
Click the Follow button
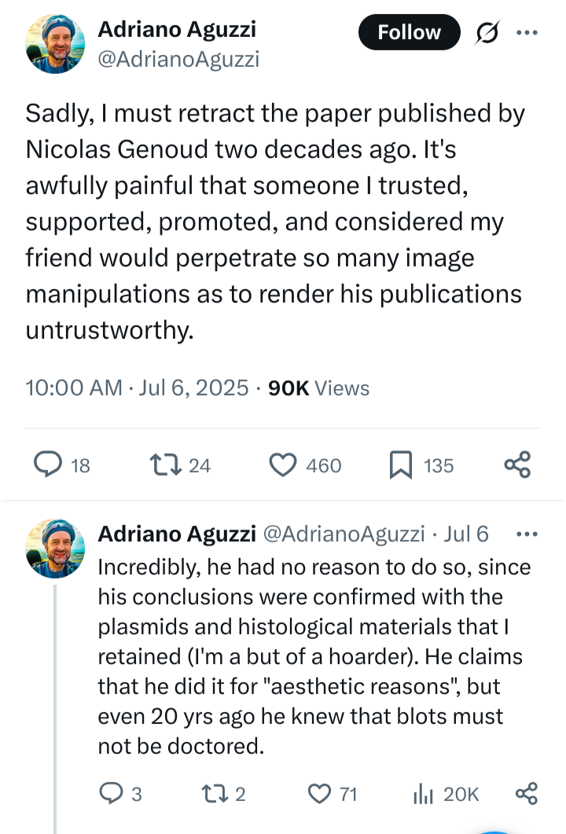409,32
